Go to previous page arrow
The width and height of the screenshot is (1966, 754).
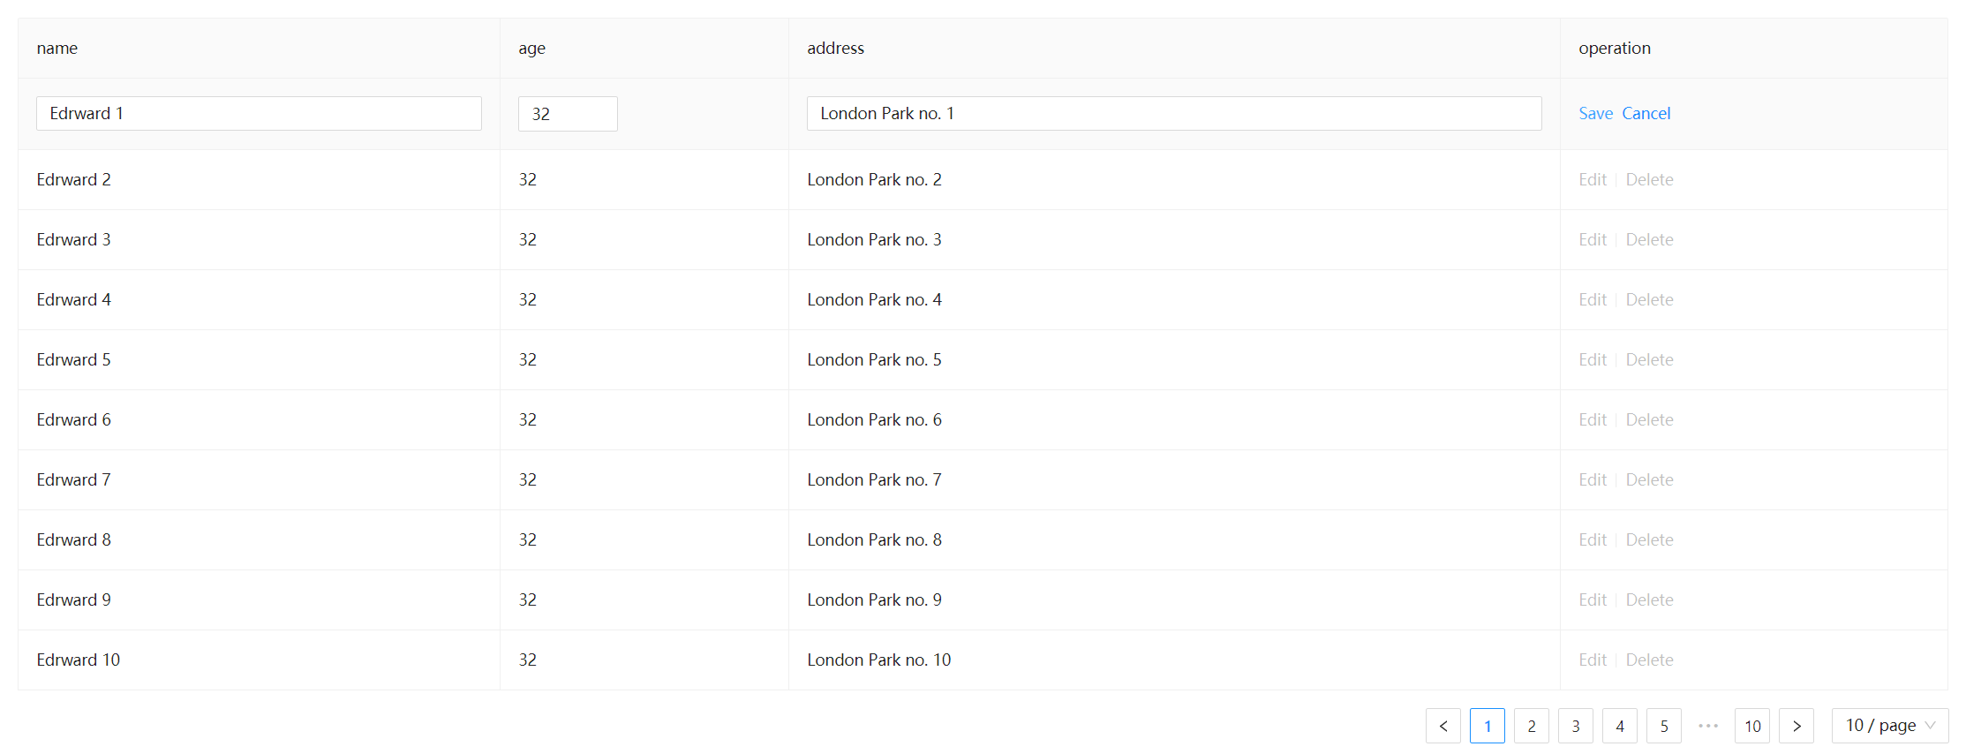click(x=1442, y=726)
